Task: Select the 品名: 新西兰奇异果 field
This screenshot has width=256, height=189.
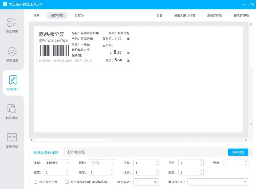Action: click(x=85, y=33)
